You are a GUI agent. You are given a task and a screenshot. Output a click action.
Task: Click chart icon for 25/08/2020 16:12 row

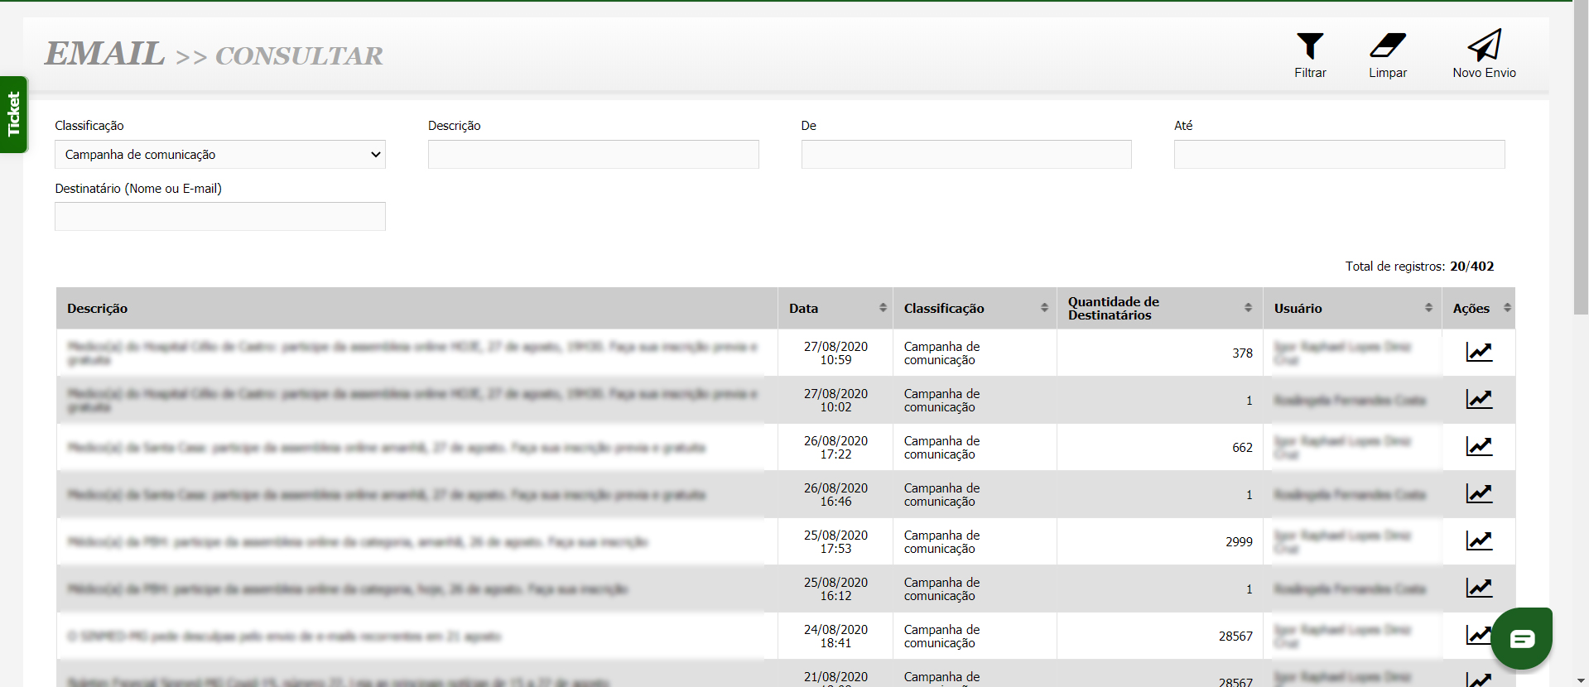[1478, 589]
